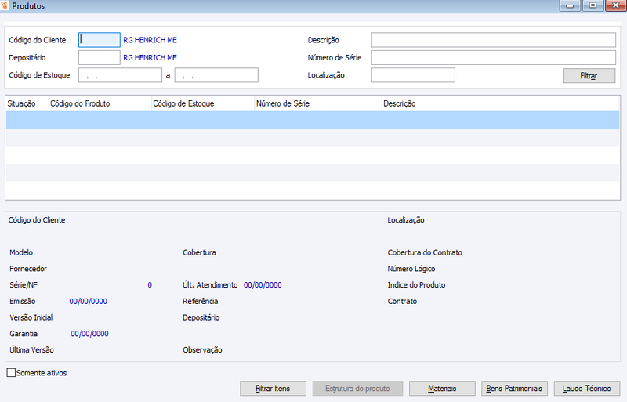Click the Descrição input field
Screen dimensions: 627x402
[x=494, y=40]
